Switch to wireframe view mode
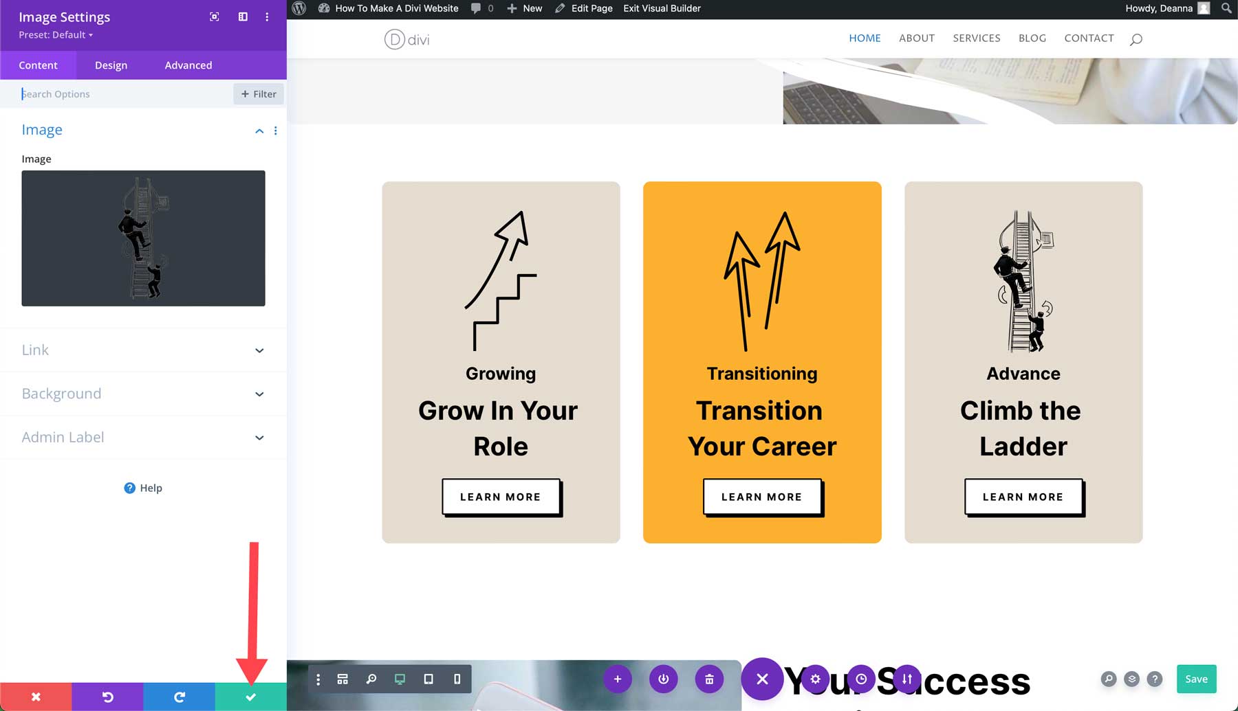 tap(343, 679)
